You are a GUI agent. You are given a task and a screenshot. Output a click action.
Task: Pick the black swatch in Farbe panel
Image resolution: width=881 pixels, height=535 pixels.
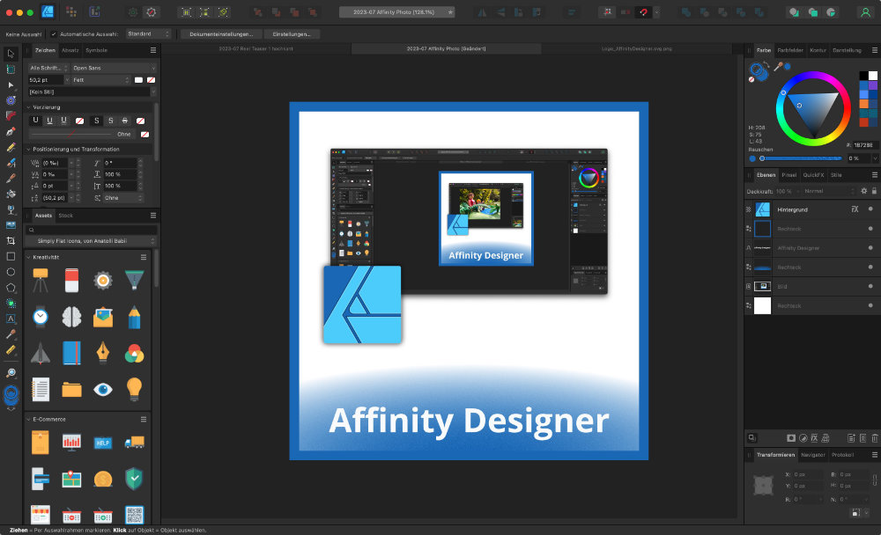coord(863,75)
